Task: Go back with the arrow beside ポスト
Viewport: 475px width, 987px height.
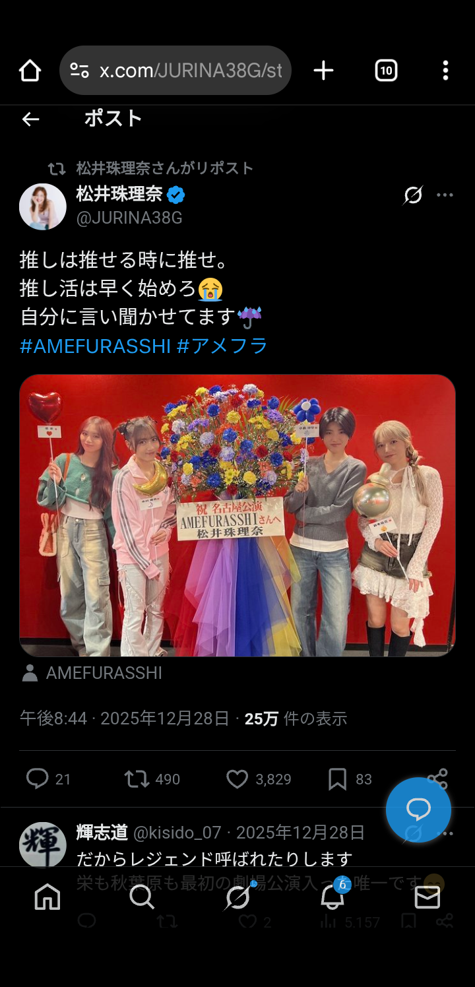Action: [30, 119]
